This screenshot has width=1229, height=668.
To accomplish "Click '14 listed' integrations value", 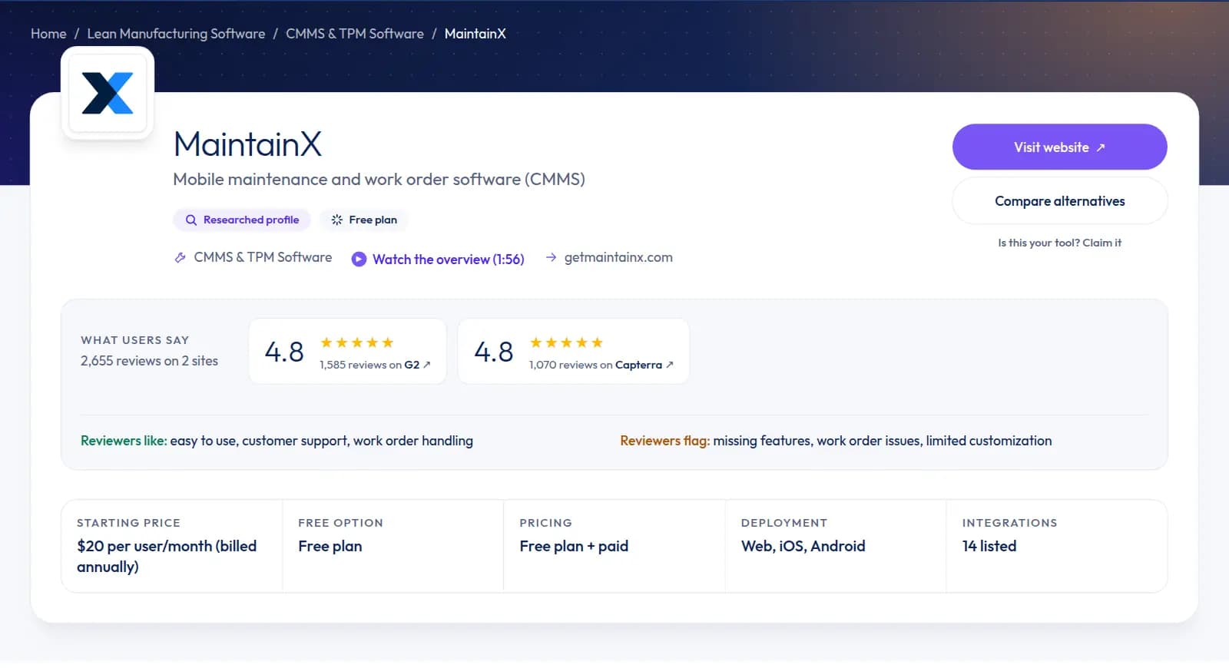I will click(989, 546).
